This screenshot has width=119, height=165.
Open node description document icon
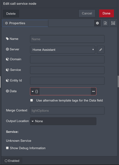[105, 23]
